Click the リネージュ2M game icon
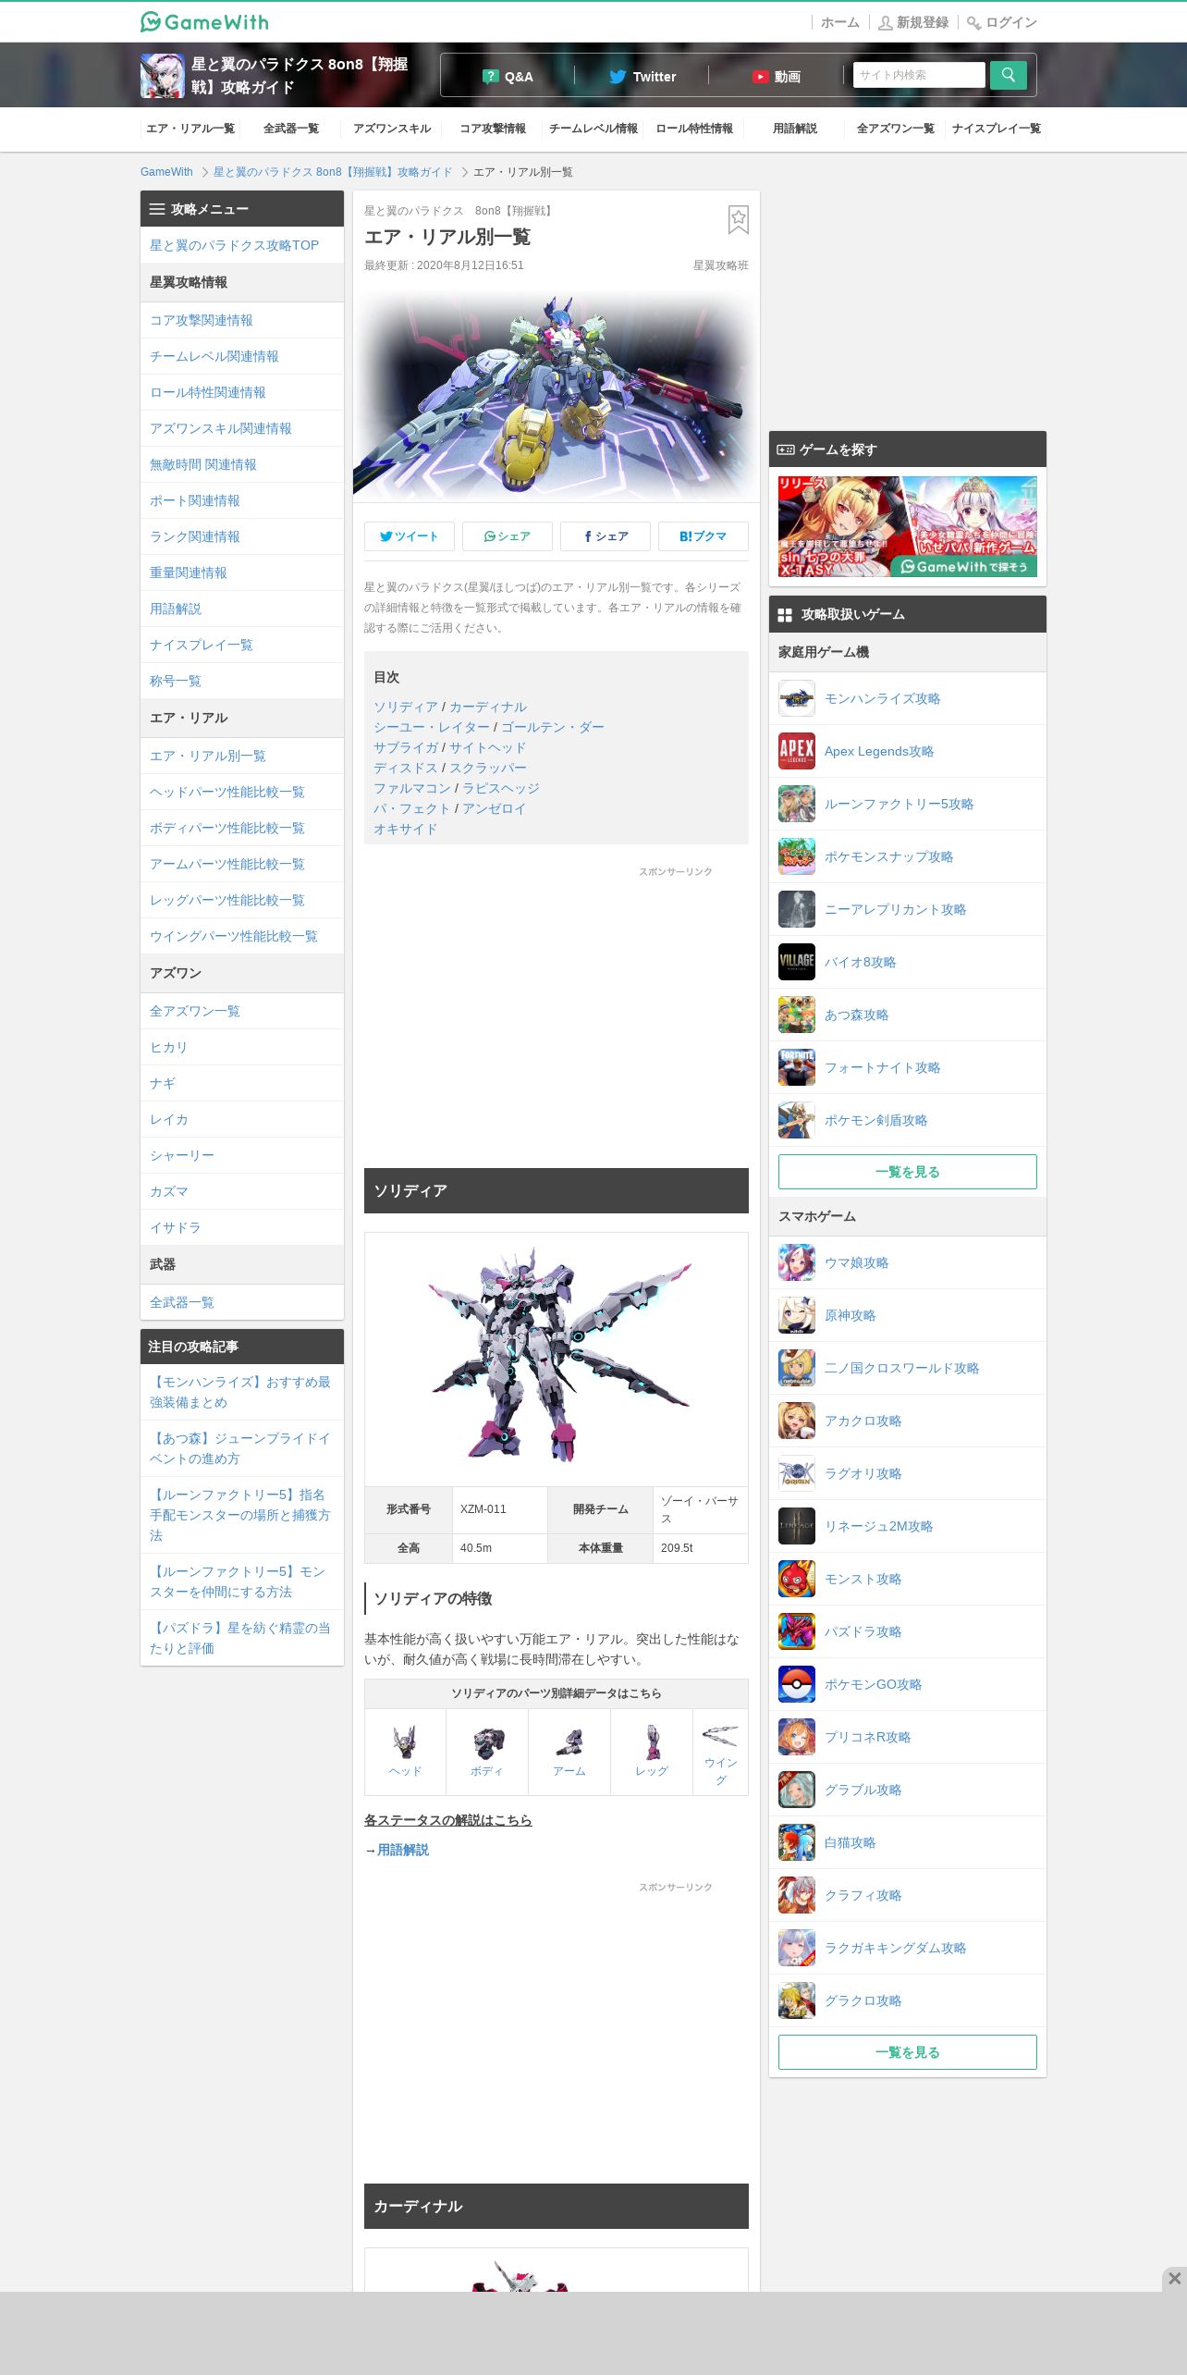 [797, 1526]
